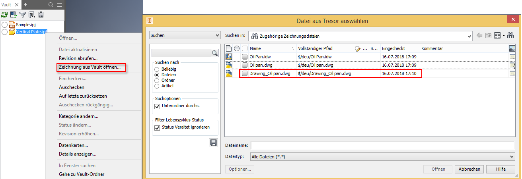
Task: Select the Beliebig radio option
Action: coord(157,69)
